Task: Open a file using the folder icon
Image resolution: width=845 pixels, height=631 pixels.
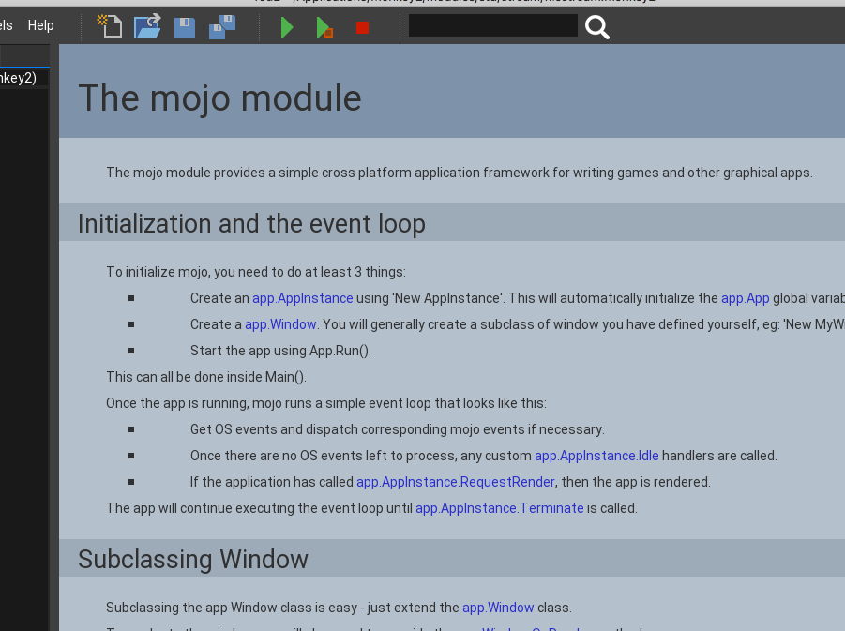Action: coord(147,26)
